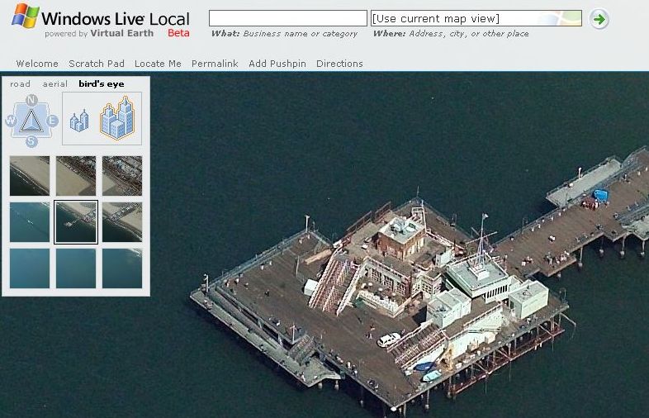This screenshot has height=418, width=649.
Task: Select the small buildings zoom-out icon
Action: pos(79,120)
